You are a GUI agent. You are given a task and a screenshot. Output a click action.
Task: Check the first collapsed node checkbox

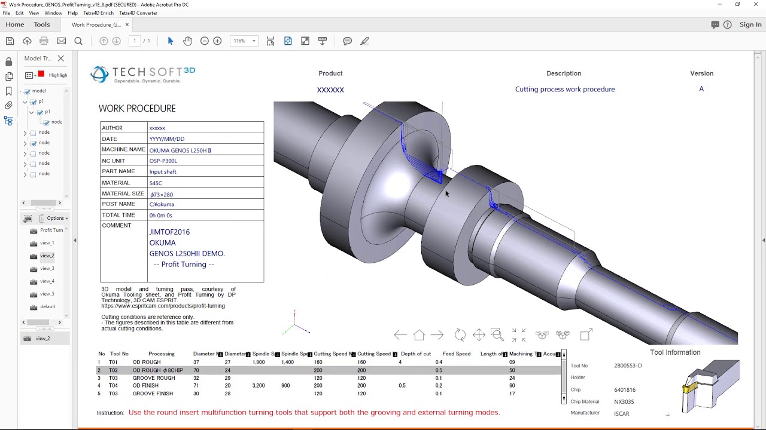pos(34,133)
